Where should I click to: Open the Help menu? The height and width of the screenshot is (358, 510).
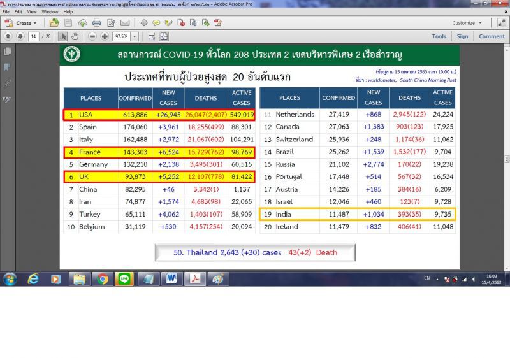pos(68,11)
